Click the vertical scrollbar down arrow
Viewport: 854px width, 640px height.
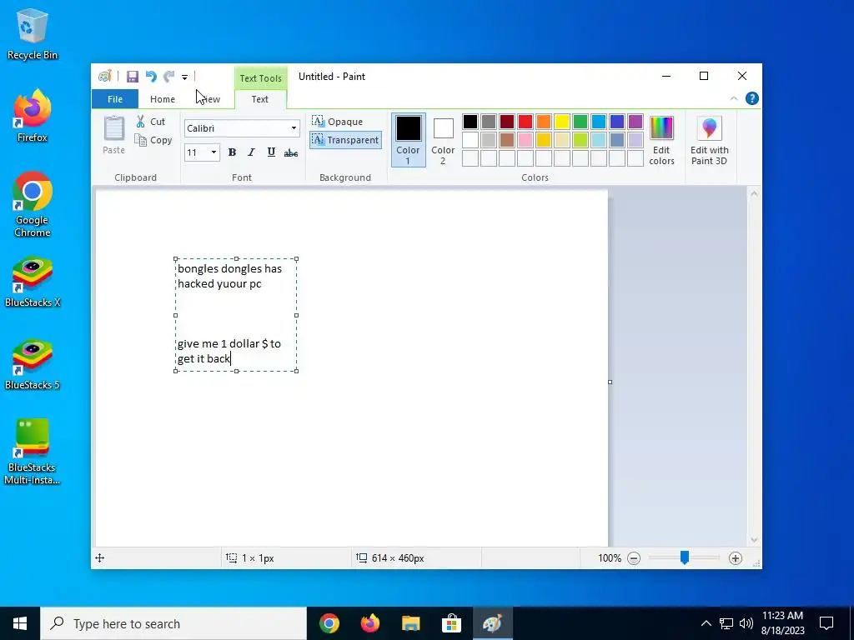point(754,540)
